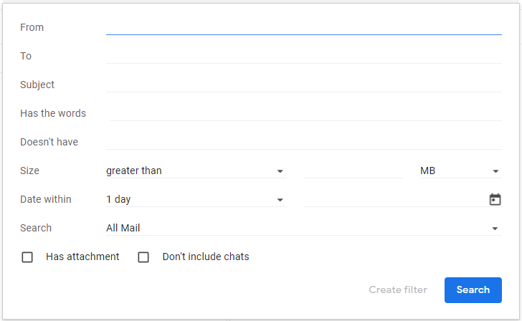Click the Create filter button

(x=398, y=290)
